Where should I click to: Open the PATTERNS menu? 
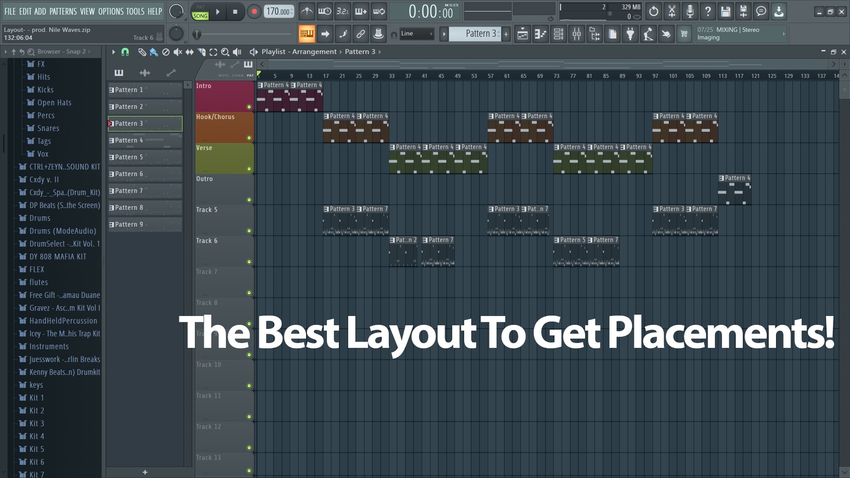pos(63,12)
